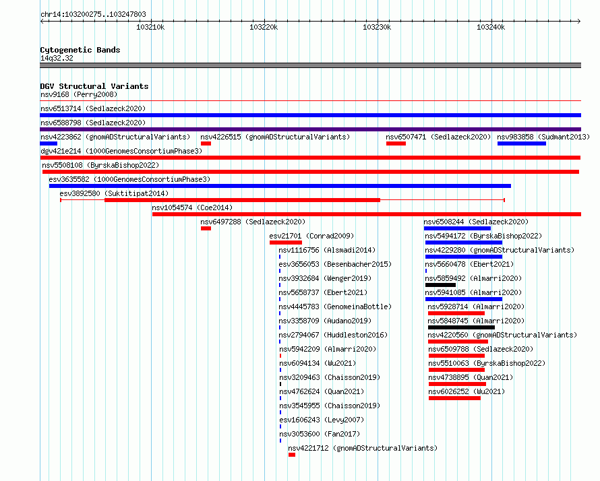The height and width of the screenshot is (481, 600).
Task: Select the blue nsv983858 variant bar
Action: click(x=522, y=143)
